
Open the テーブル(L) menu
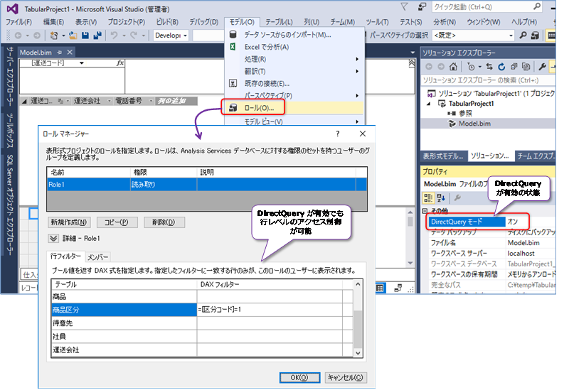(279, 22)
